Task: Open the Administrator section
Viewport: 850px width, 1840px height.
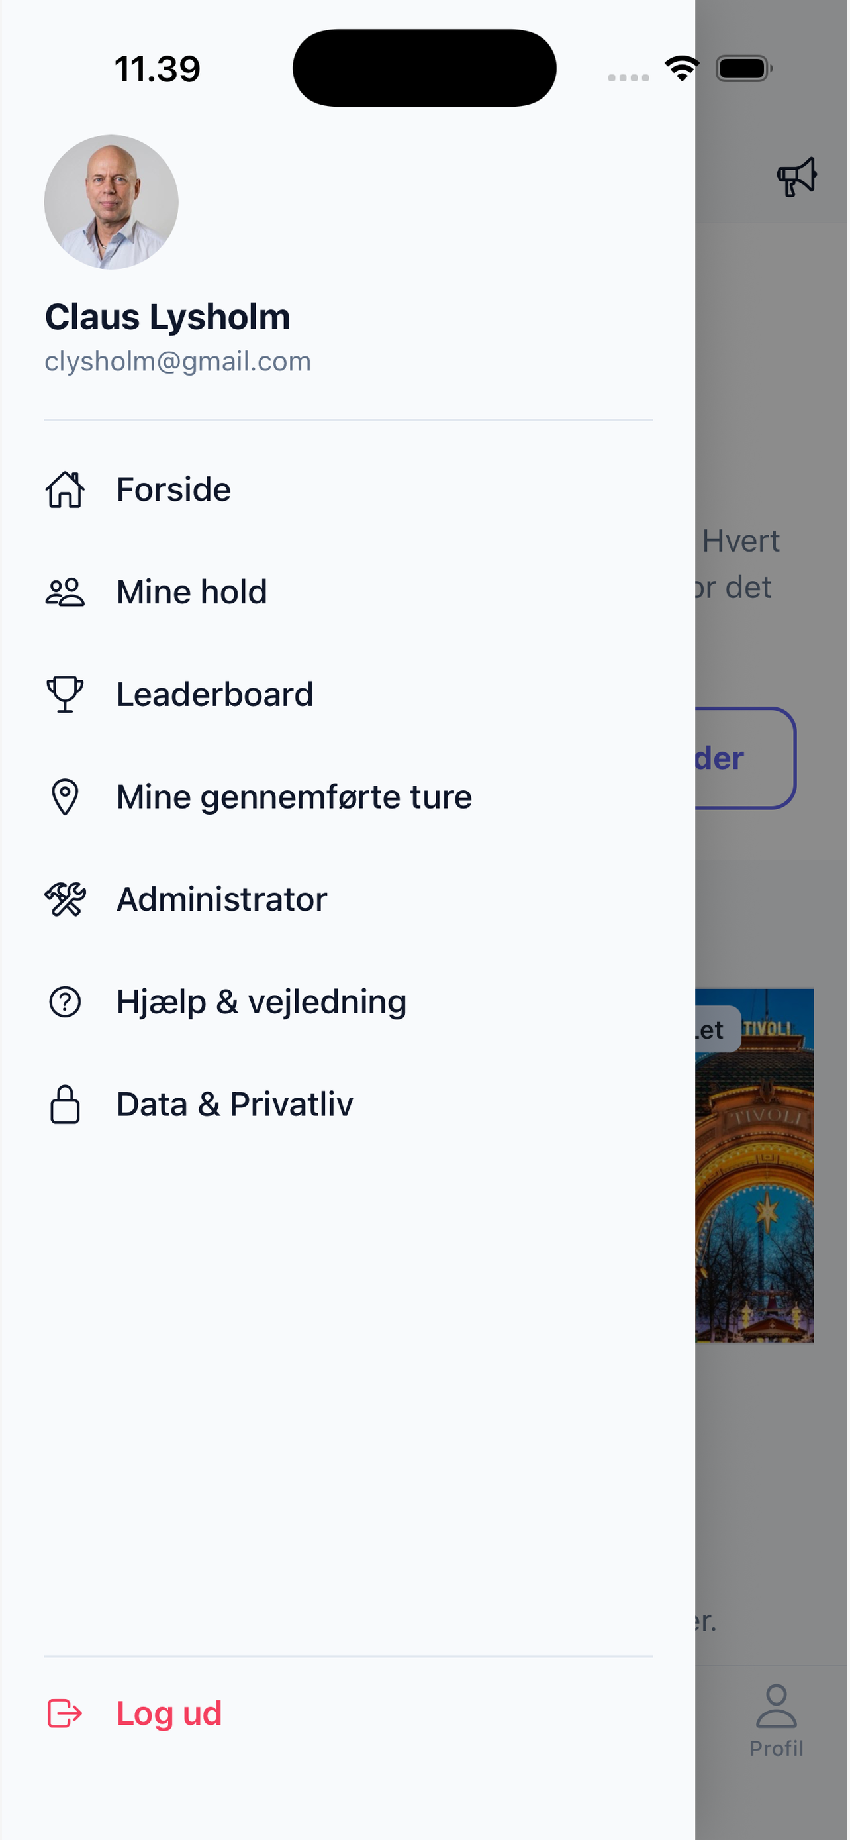Action: pyautogui.click(x=348, y=899)
